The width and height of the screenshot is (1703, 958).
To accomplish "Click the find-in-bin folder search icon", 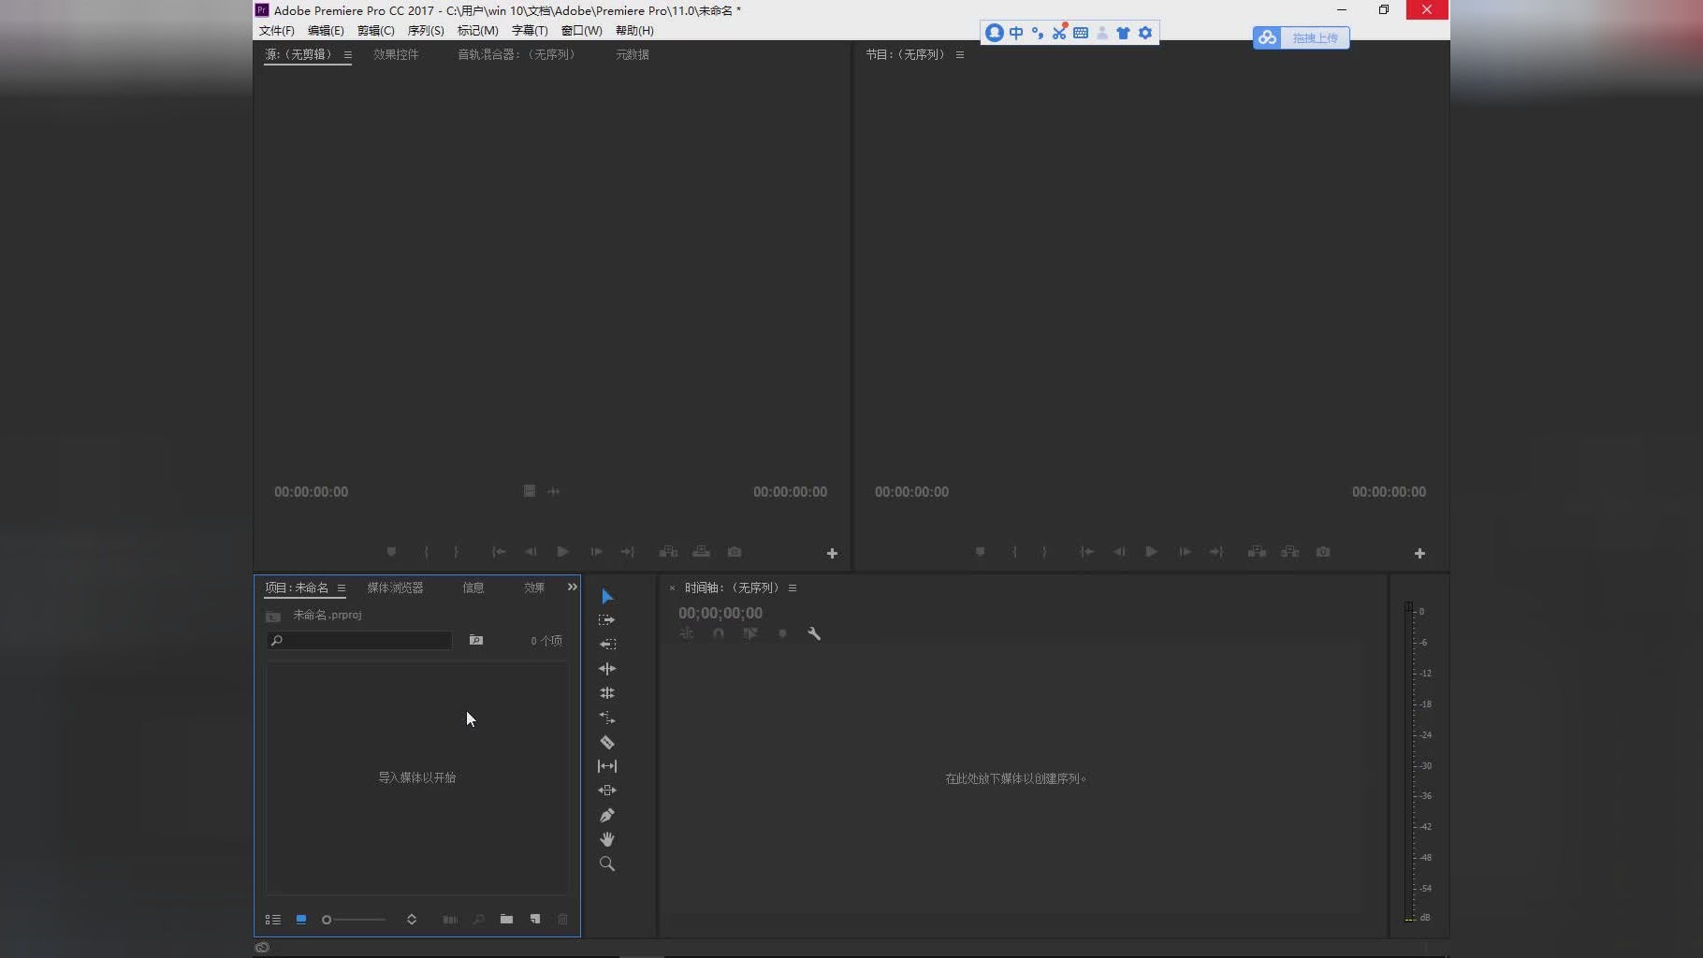I will pyautogui.click(x=476, y=640).
